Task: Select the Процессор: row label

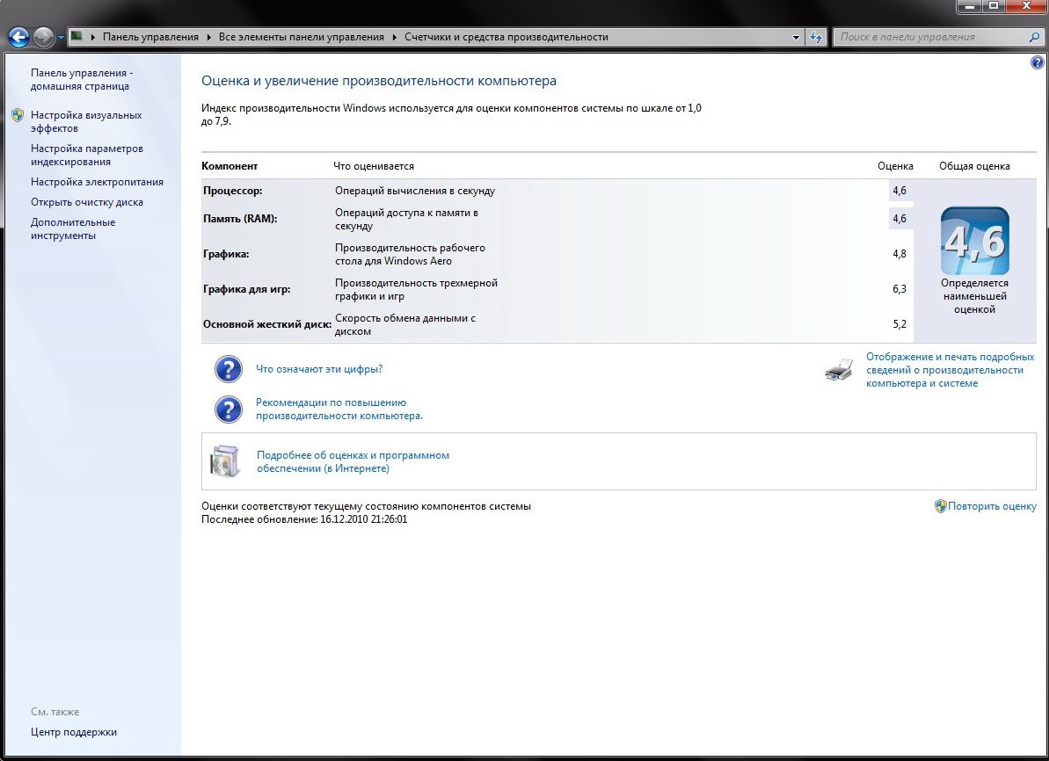Action: click(x=233, y=191)
